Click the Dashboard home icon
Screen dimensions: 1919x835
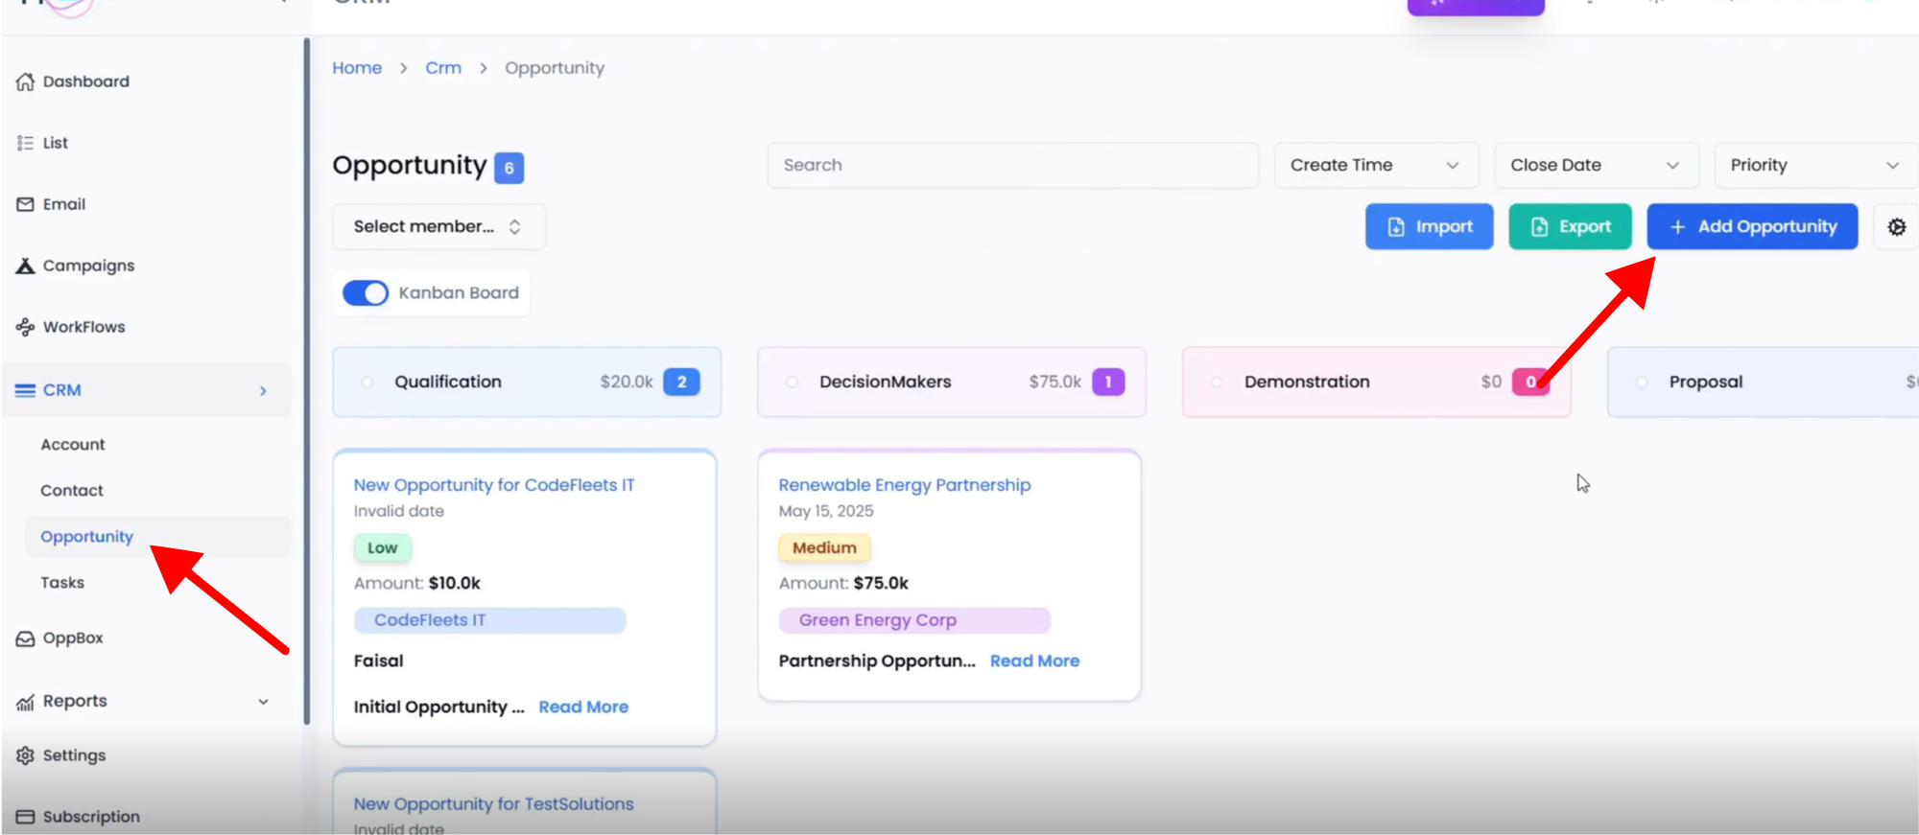point(25,81)
